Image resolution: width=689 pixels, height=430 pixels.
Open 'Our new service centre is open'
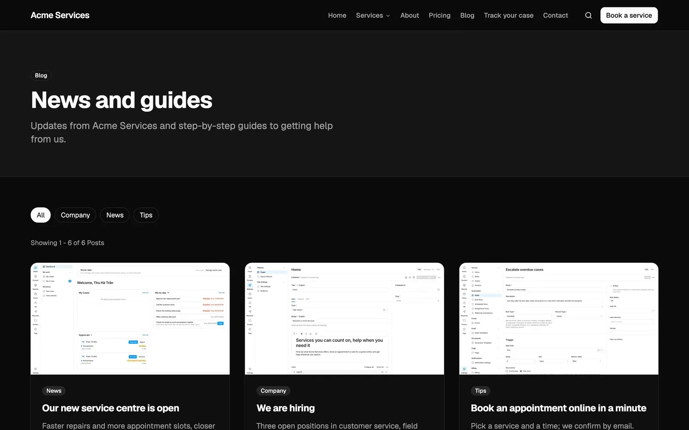pyautogui.click(x=111, y=408)
